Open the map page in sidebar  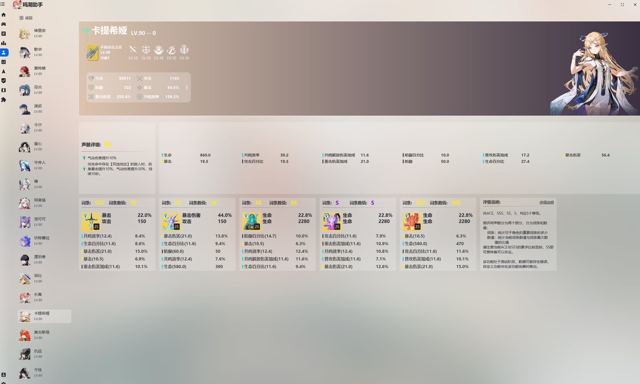(x=4, y=90)
